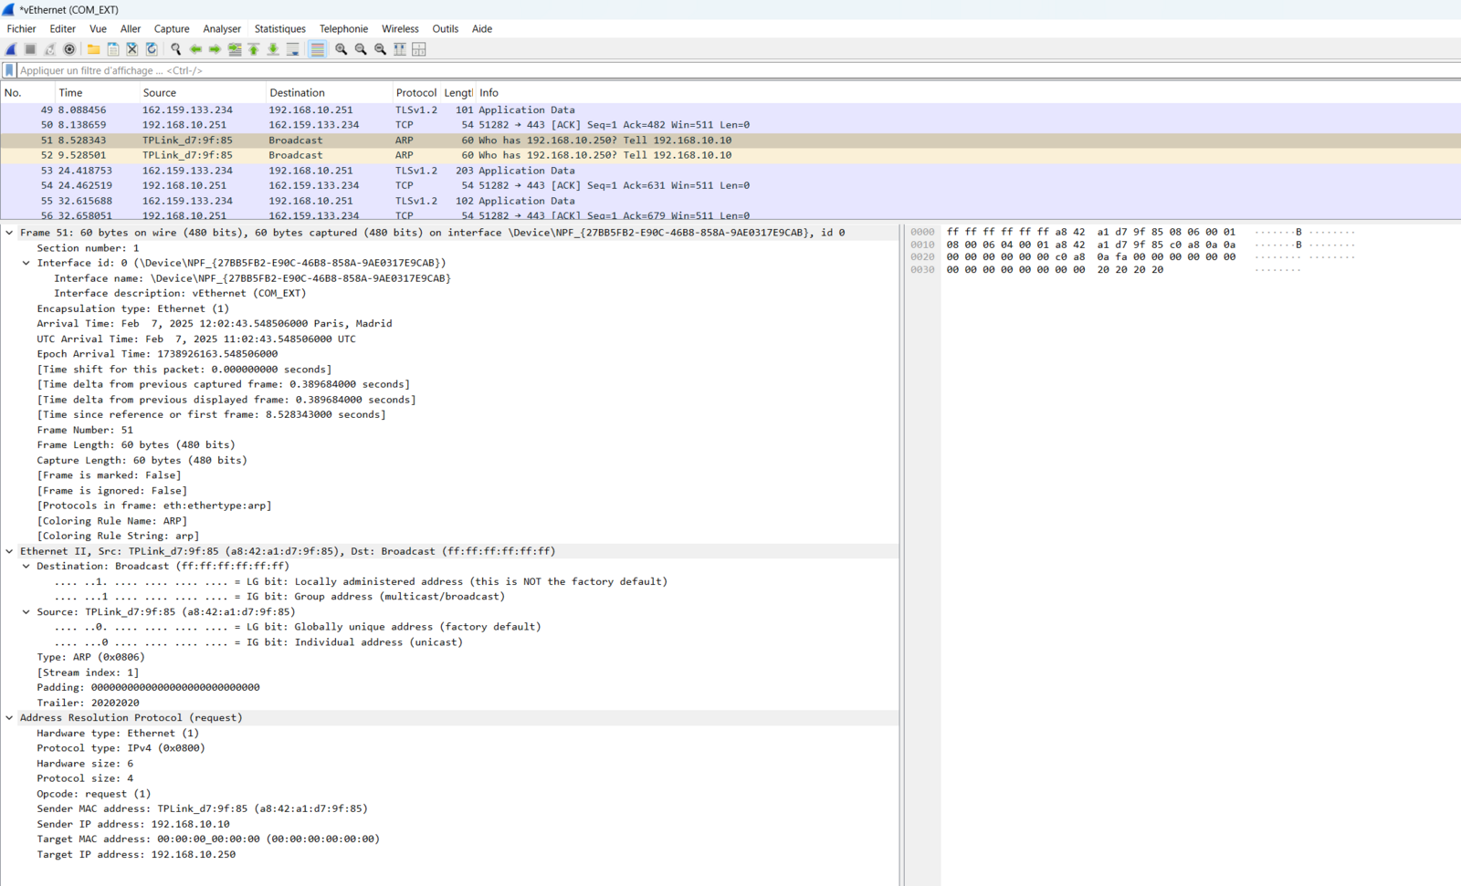The width and height of the screenshot is (1461, 886).
Task: Toggle packet list colorization
Action: (x=317, y=49)
